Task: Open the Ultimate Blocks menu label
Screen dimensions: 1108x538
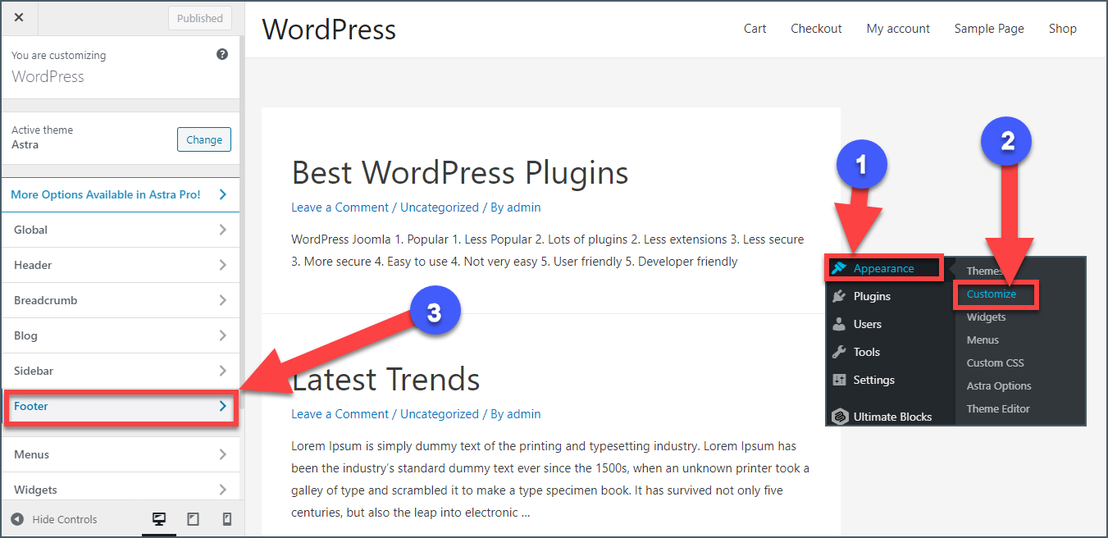Action: (893, 417)
